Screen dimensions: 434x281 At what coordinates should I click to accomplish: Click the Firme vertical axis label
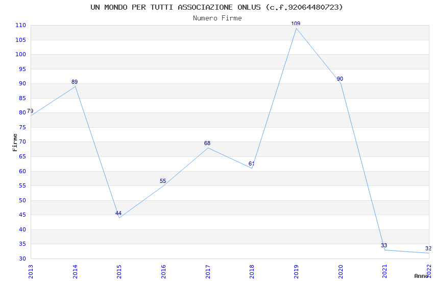click(x=15, y=143)
